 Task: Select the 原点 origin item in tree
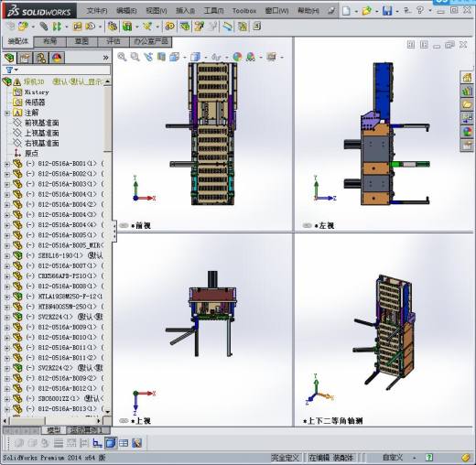[x=31, y=154]
